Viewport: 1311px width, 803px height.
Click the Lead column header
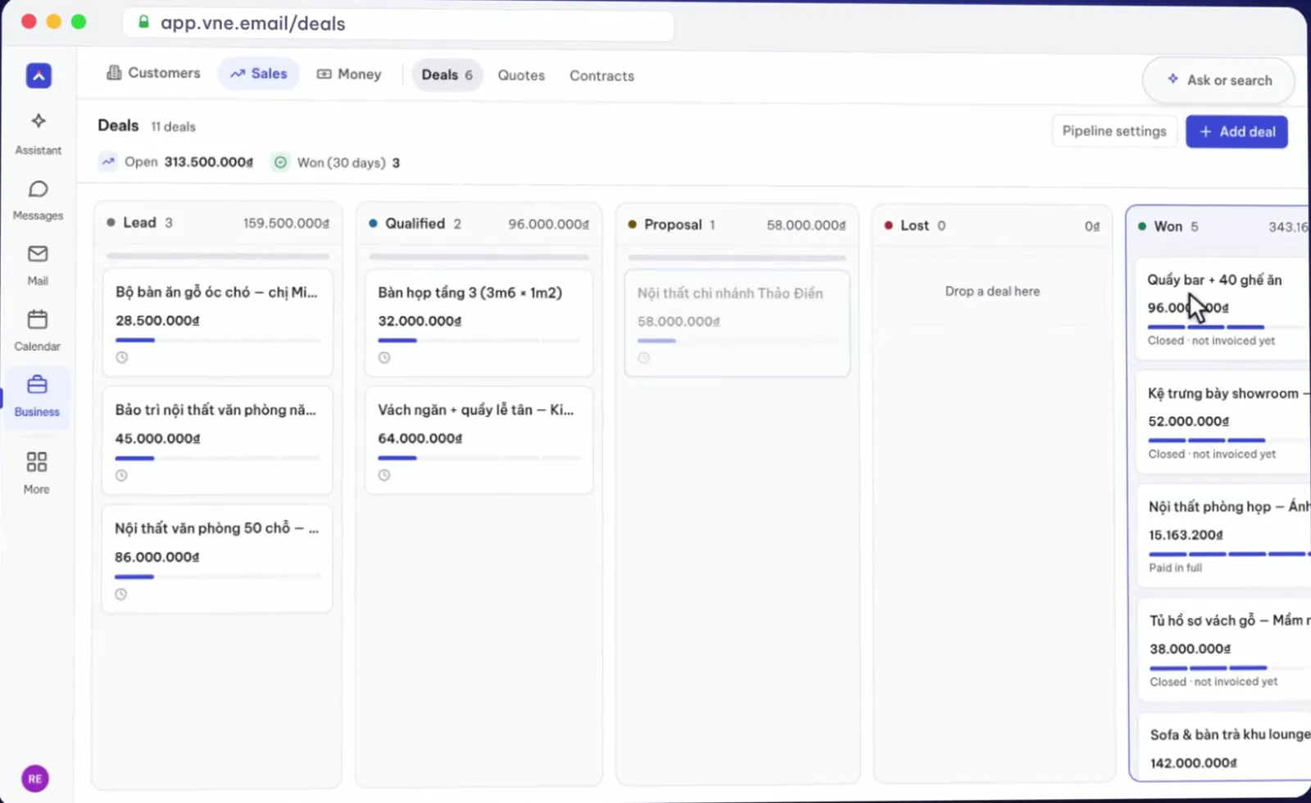click(218, 223)
